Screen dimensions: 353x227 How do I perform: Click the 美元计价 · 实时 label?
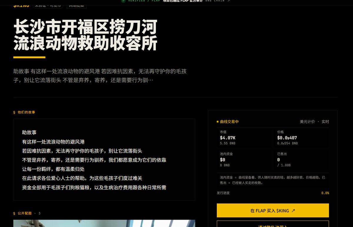click(x=314, y=122)
